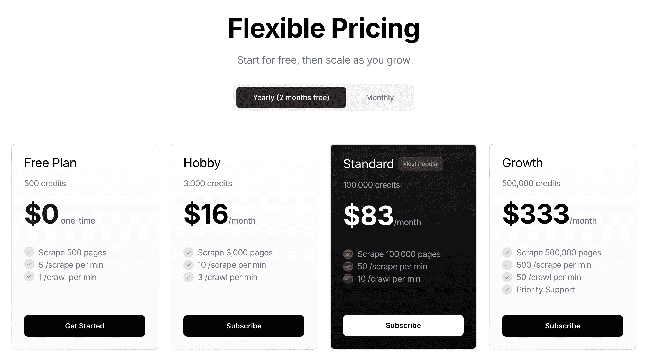Click checkmark icon next to 500 /scrape per min
The image size is (648, 357).
(x=507, y=265)
